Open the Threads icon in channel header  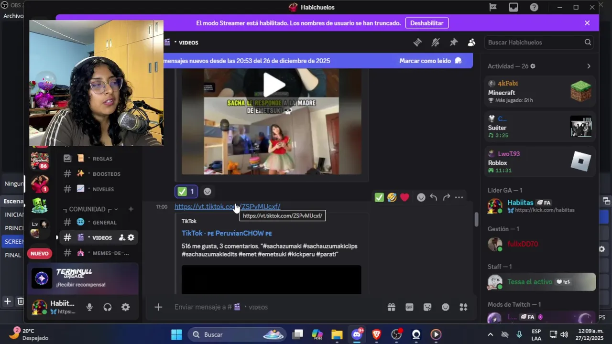[x=417, y=43]
